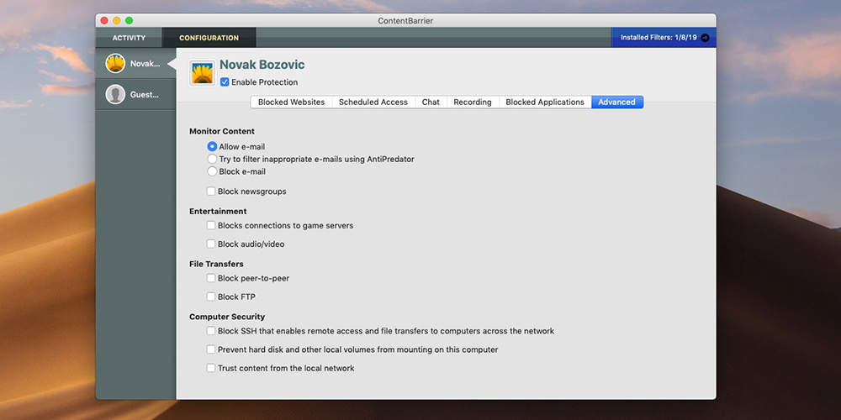Enable Block FTP checkbox
This screenshot has height=420, width=841.
[211, 297]
